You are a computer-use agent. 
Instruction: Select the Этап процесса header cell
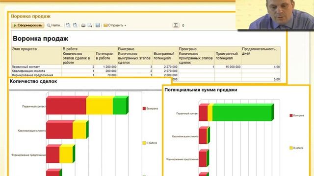[x=36, y=56]
